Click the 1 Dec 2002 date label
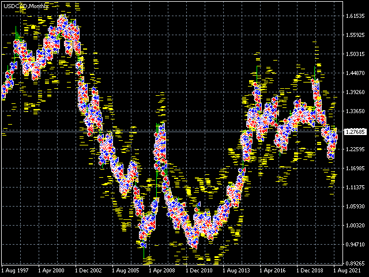 click(88, 271)
